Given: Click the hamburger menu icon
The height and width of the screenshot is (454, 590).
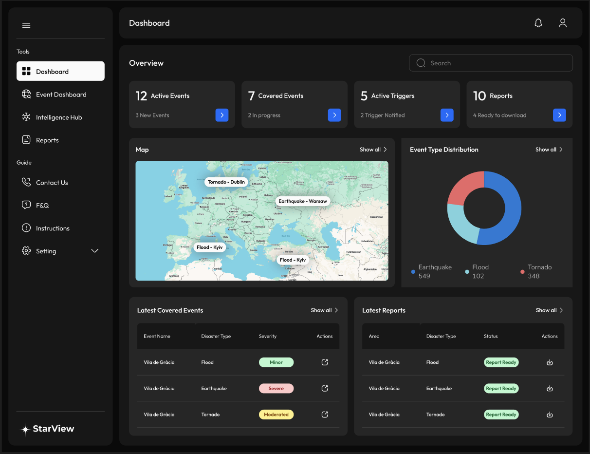Looking at the screenshot, I should pyautogui.click(x=26, y=25).
